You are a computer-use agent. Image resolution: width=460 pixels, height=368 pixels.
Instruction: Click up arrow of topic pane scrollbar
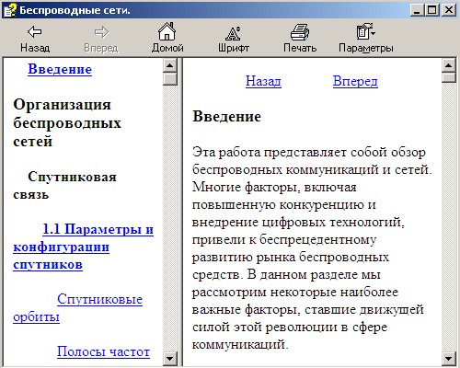tap(449, 65)
